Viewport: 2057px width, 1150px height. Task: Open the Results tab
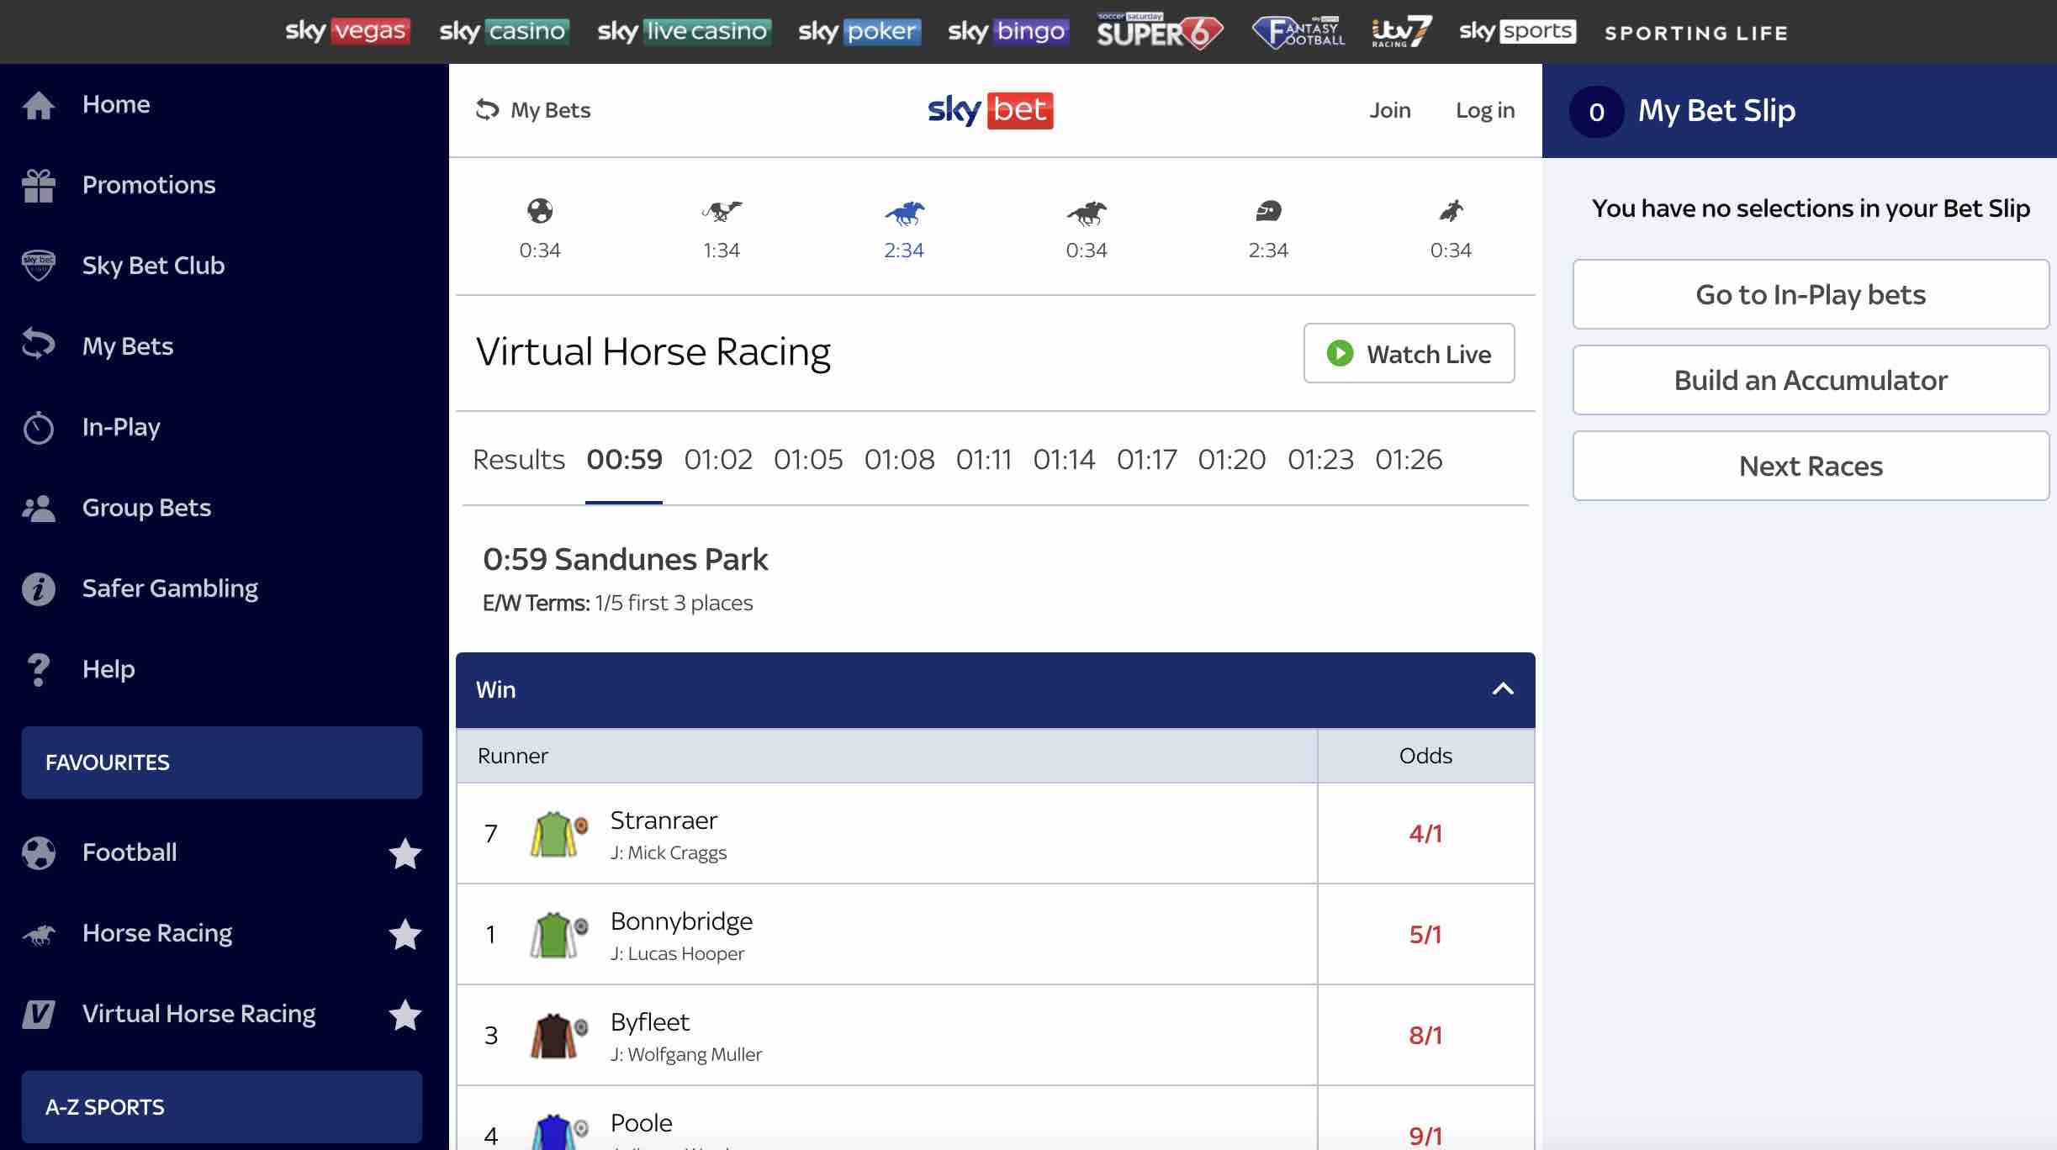click(x=519, y=460)
